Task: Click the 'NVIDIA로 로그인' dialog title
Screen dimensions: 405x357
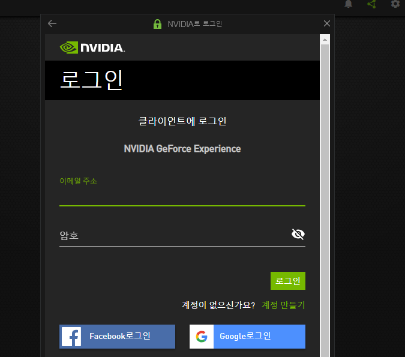Action: tap(195, 24)
